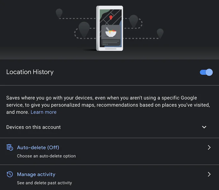Click the noodle bowl icon on phone illustration
219x190 pixels.
110,32
